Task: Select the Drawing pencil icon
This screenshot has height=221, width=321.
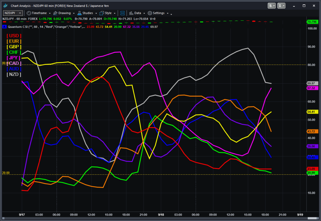Action: (55, 13)
